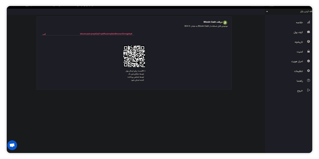Select the bitcoincash wallet address text
319x159 pixels.
point(106,34)
